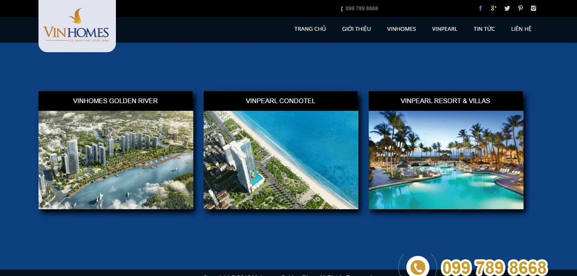Open the Facebook social icon
The width and height of the screenshot is (577, 276).
pyautogui.click(x=480, y=8)
